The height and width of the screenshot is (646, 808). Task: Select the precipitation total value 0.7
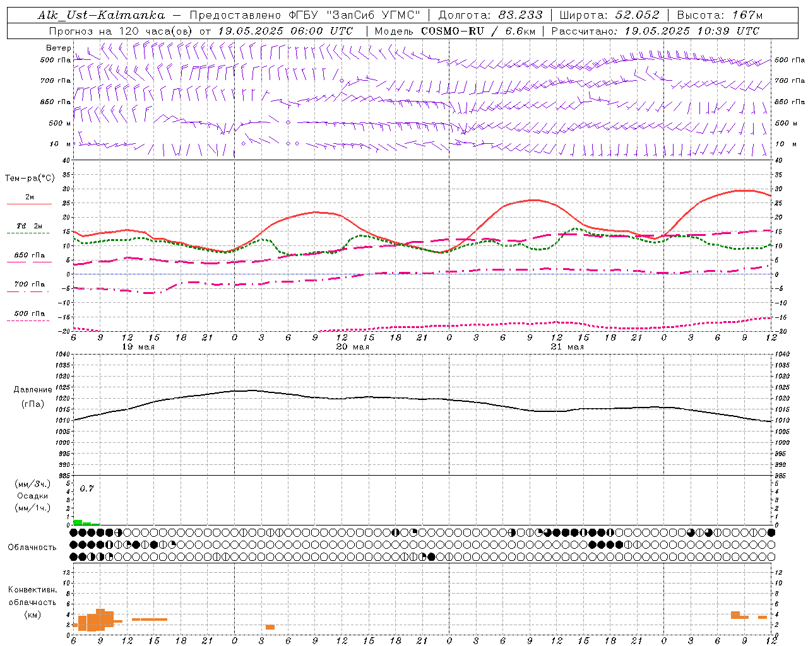[86, 488]
